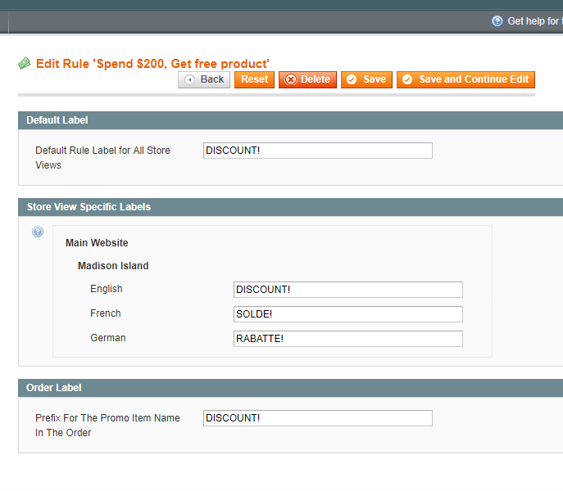
Task: Click the Main Website heading
Action: pos(97,243)
